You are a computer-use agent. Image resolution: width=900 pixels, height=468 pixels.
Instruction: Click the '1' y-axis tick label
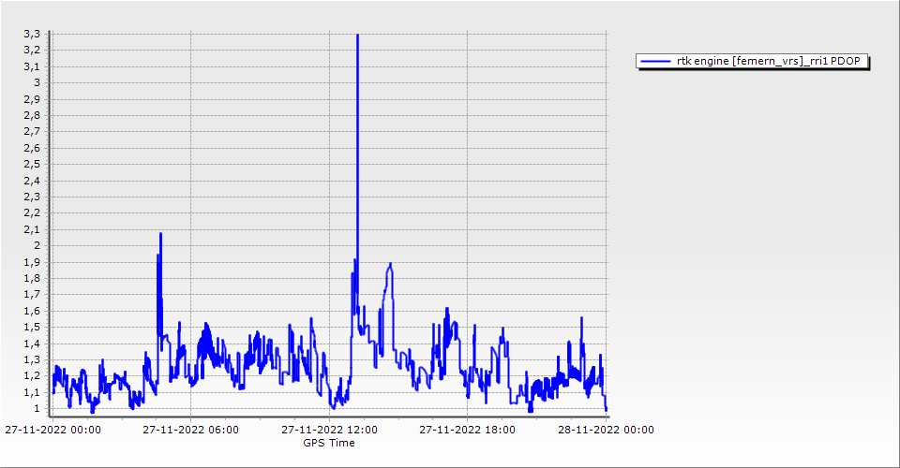tap(37, 409)
